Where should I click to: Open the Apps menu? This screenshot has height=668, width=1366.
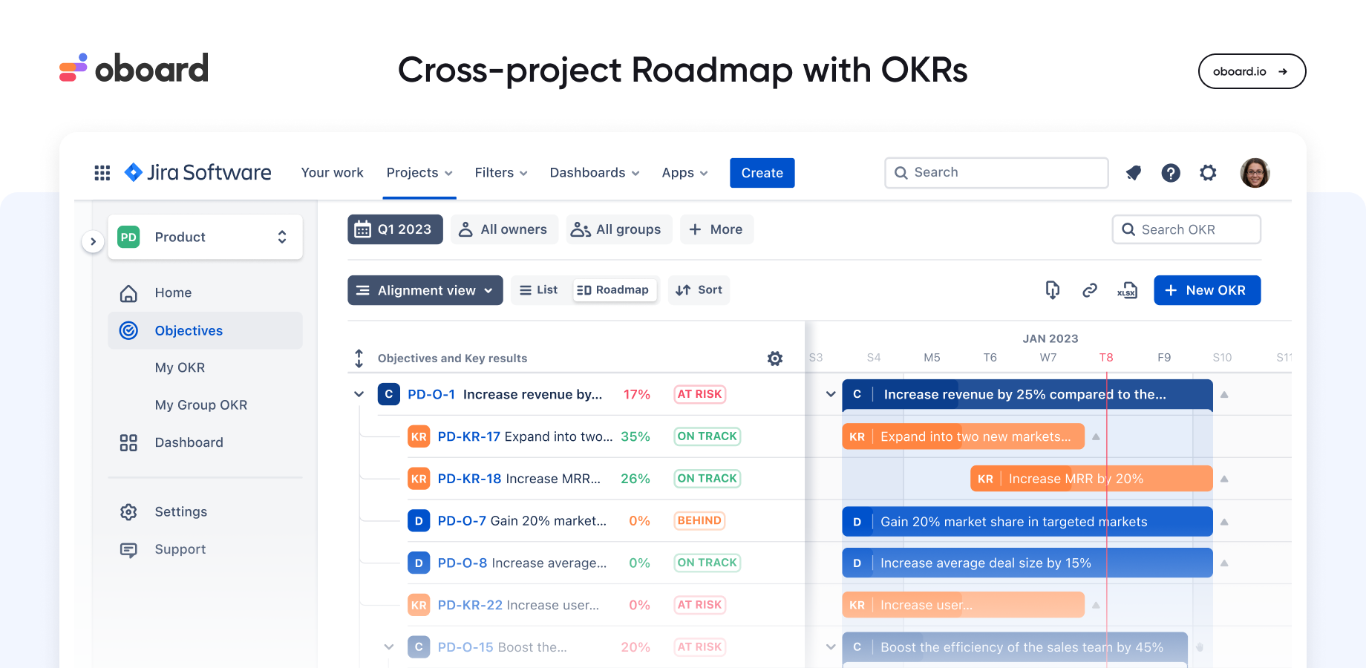(684, 173)
